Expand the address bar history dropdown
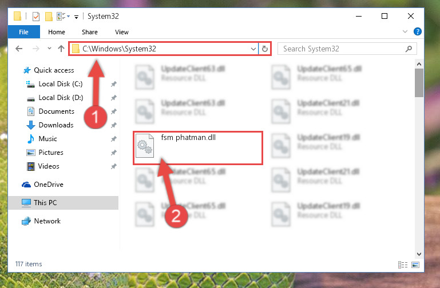Image resolution: width=440 pixels, height=288 pixels. (253, 49)
